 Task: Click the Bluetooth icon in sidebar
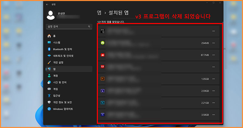tap(49, 49)
